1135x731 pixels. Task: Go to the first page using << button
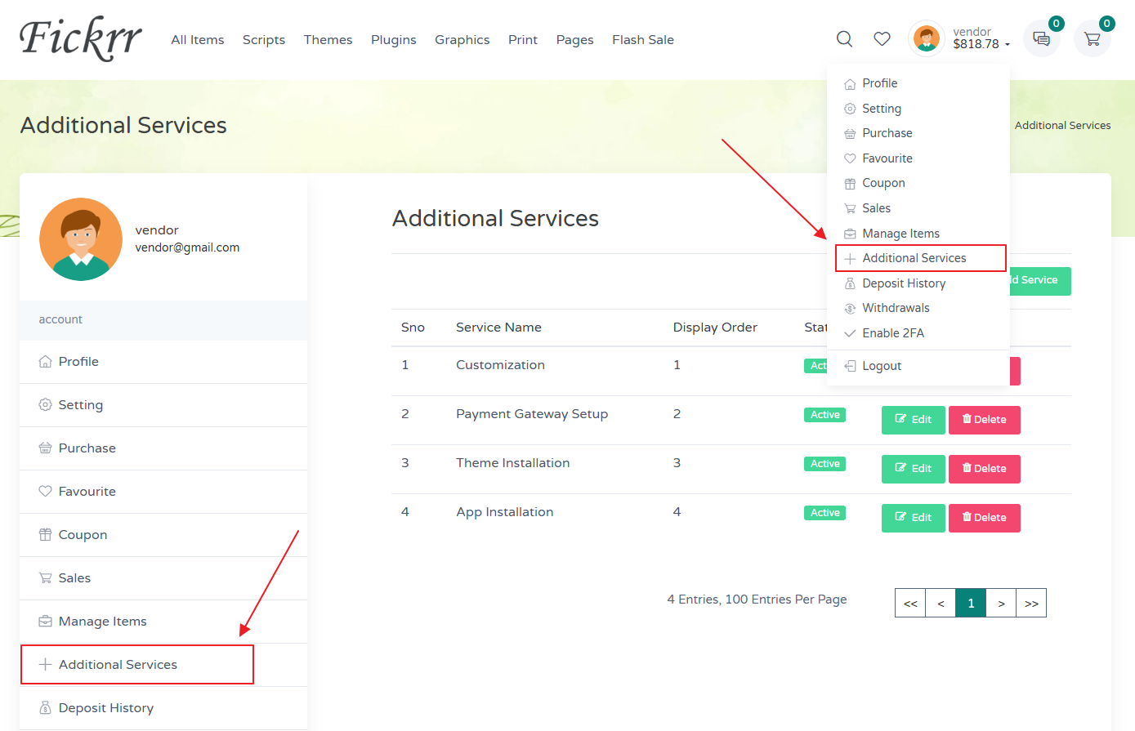(910, 604)
